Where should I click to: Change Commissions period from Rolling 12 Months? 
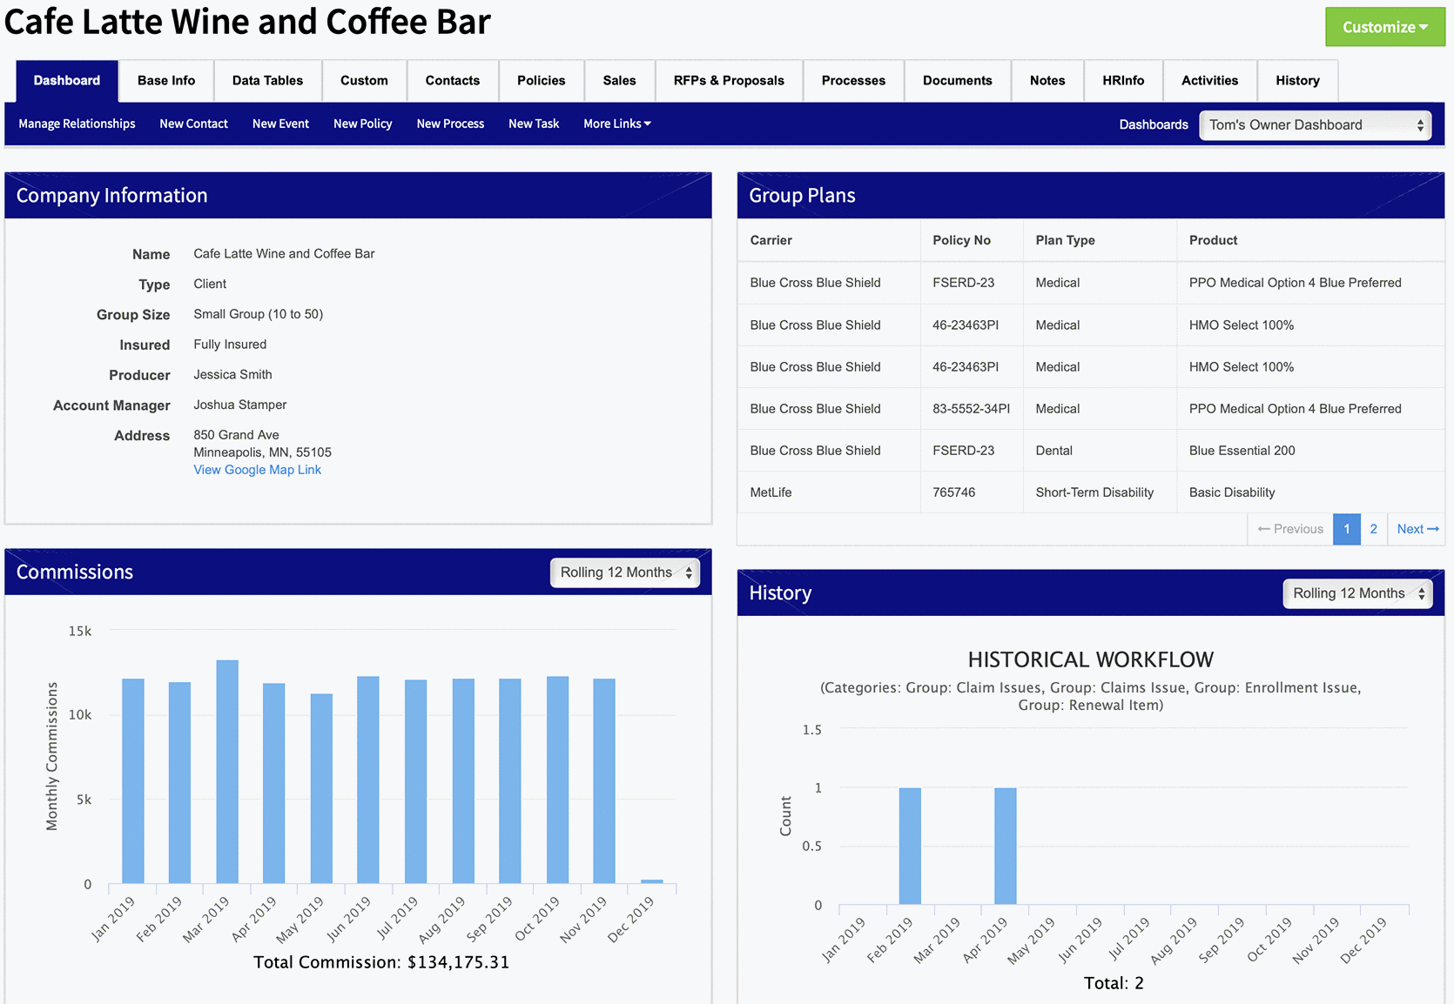624,572
